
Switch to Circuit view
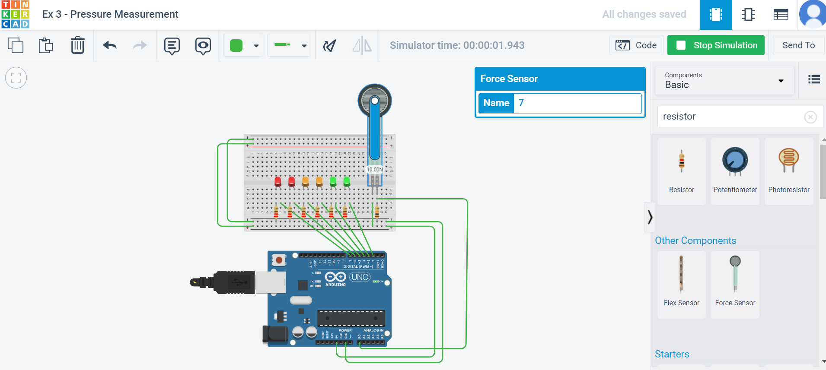[716, 15]
